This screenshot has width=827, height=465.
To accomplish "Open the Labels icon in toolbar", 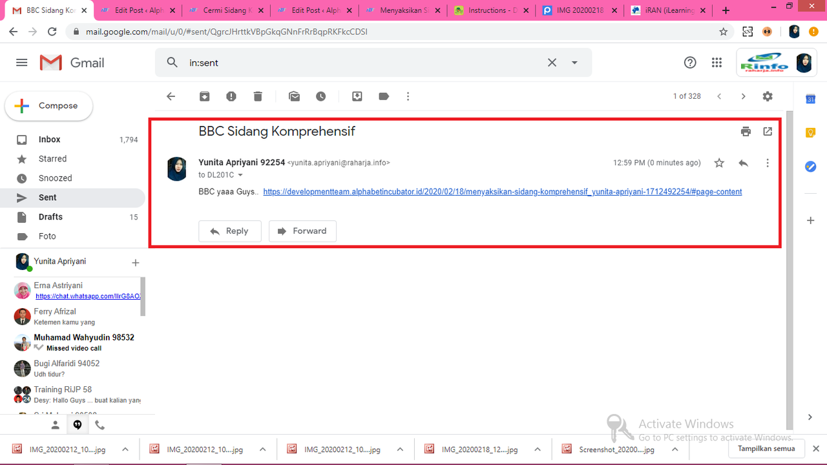I will point(384,96).
